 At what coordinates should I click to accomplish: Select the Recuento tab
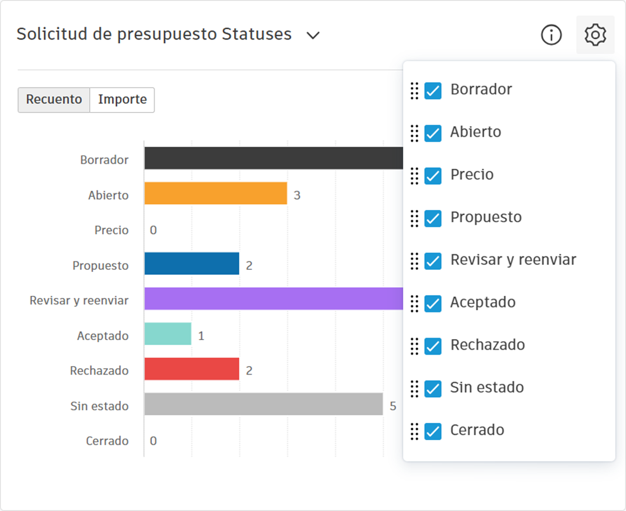(54, 100)
